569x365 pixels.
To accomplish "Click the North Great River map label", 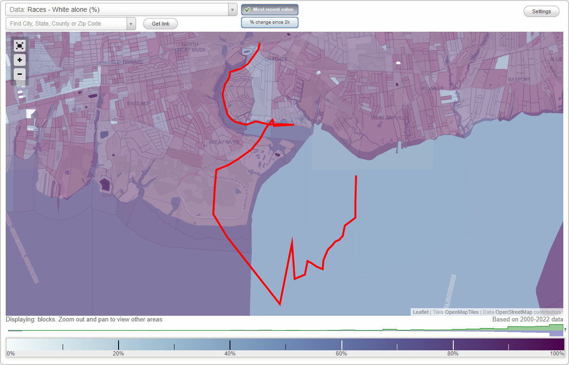I will pyautogui.click(x=190, y=47).
